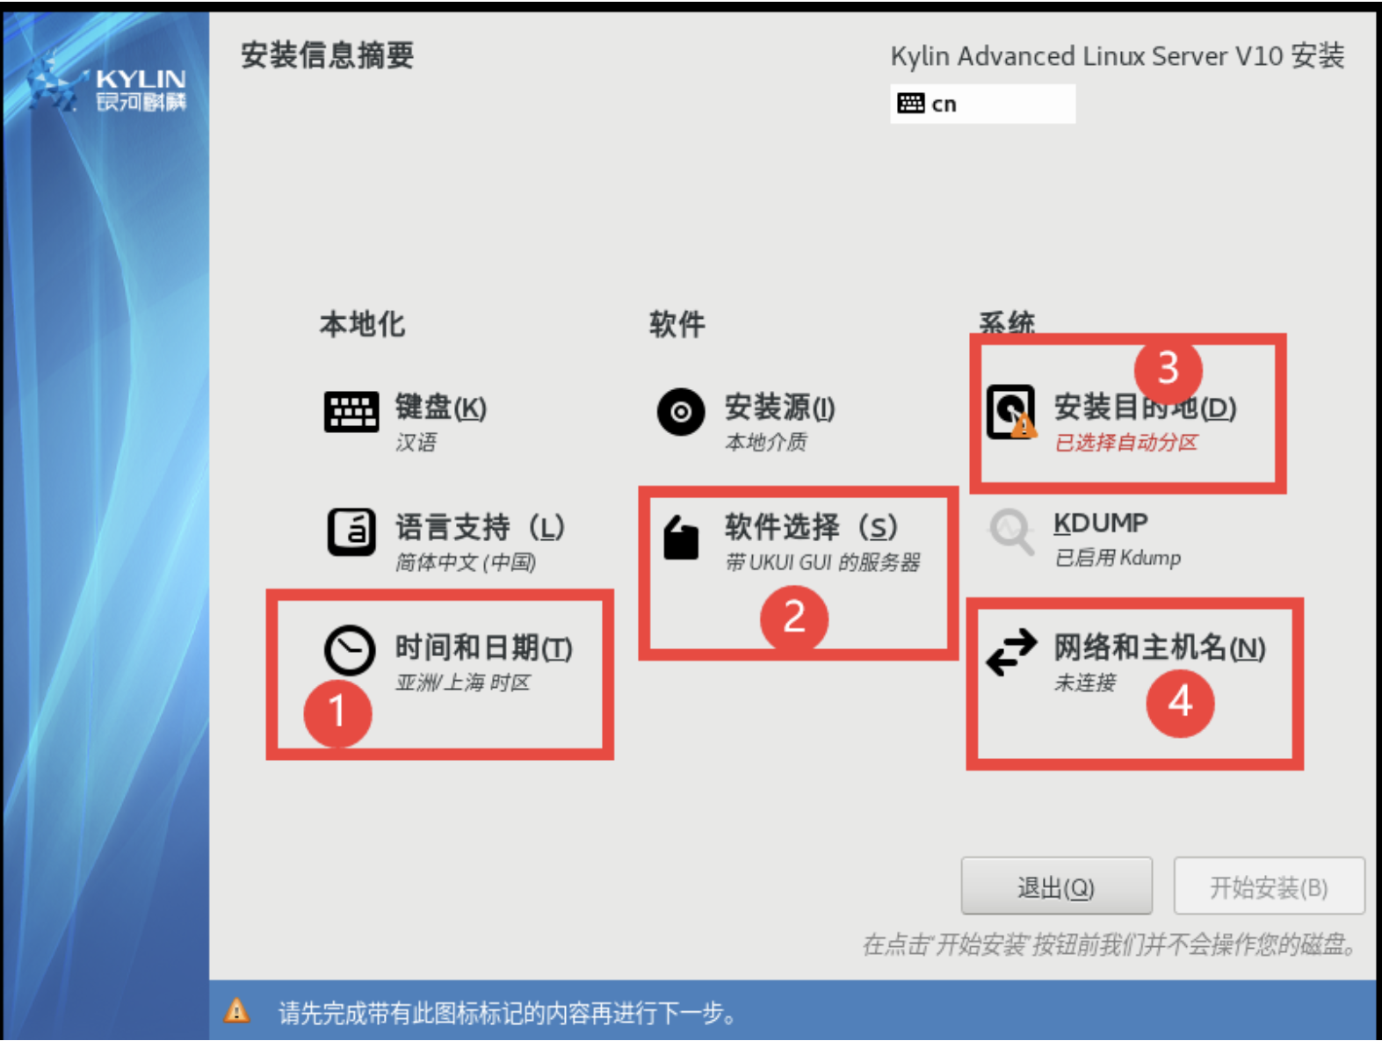Click the 已启用 Kdump status text
Screen dimensions: 1382x1041
1117,558
